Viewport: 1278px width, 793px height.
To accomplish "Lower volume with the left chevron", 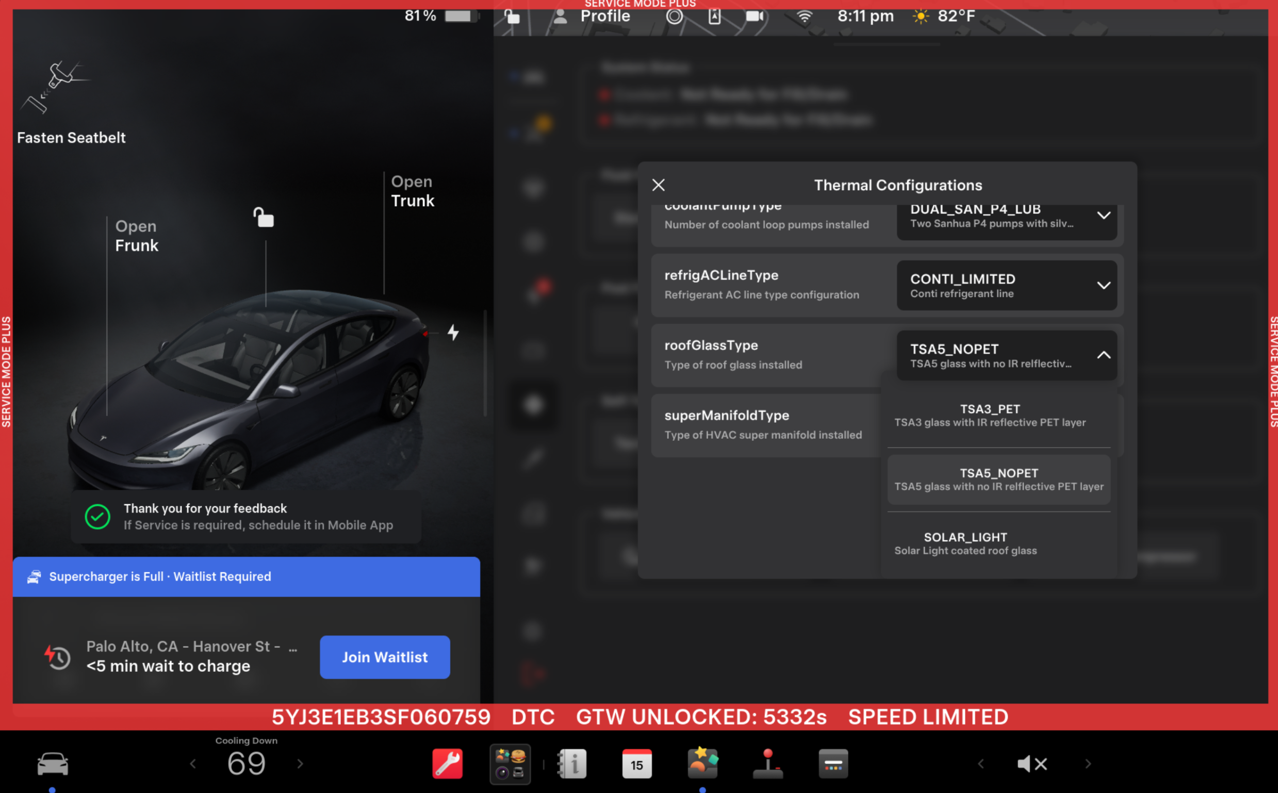I will (x=981, y=764).
